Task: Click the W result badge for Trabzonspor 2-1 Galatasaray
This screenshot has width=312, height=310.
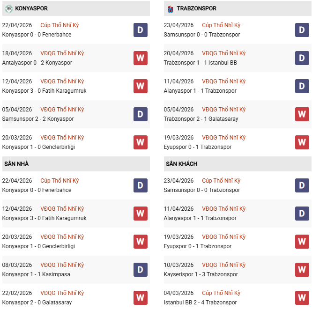Action: pyautogui.click(x=302, y=114)
